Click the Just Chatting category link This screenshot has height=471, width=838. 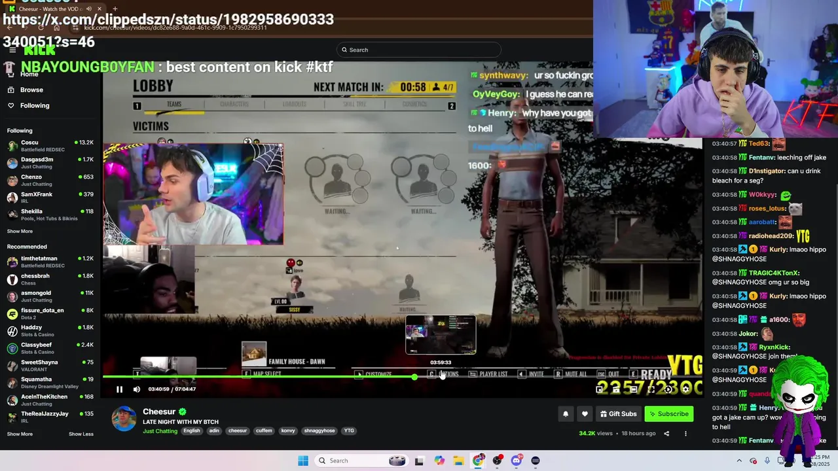[x=160, y=431]
